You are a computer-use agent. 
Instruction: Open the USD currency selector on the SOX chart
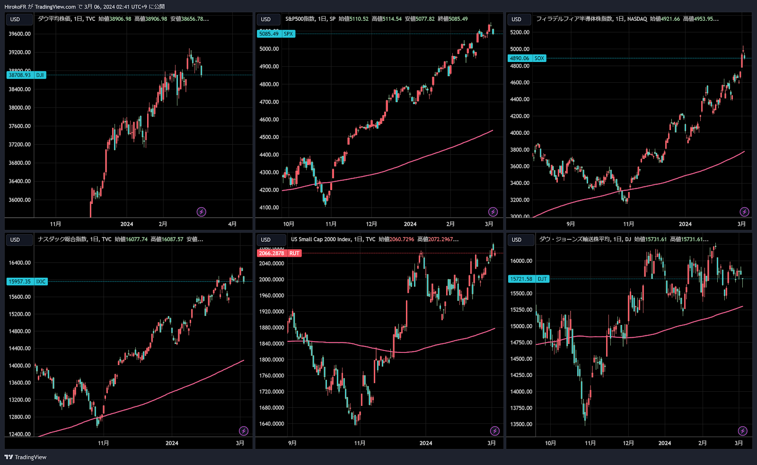[x=520, y=19]
